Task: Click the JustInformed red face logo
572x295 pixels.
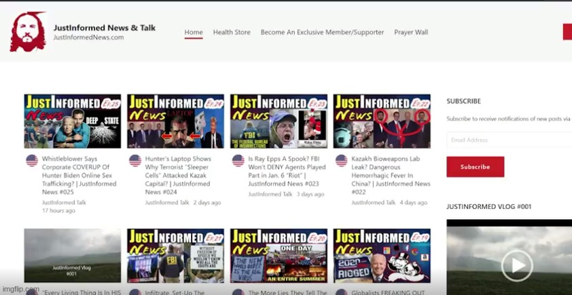Action: tap(28, 32)
